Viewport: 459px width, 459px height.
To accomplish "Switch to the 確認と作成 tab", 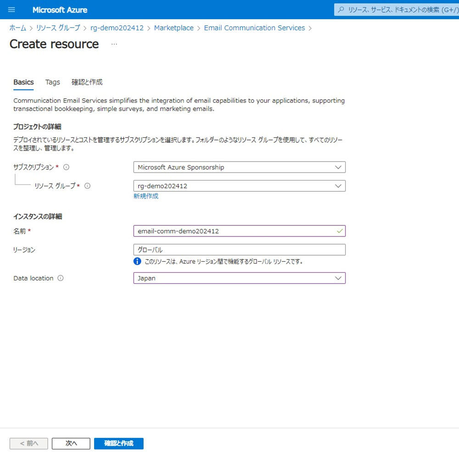I will pos(87,82).
